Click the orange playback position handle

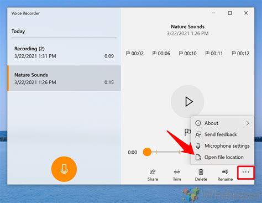pyautogui.click(x=147, y=152)
